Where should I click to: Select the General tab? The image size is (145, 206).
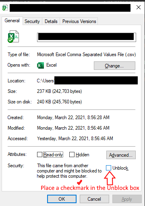point(12,21)
